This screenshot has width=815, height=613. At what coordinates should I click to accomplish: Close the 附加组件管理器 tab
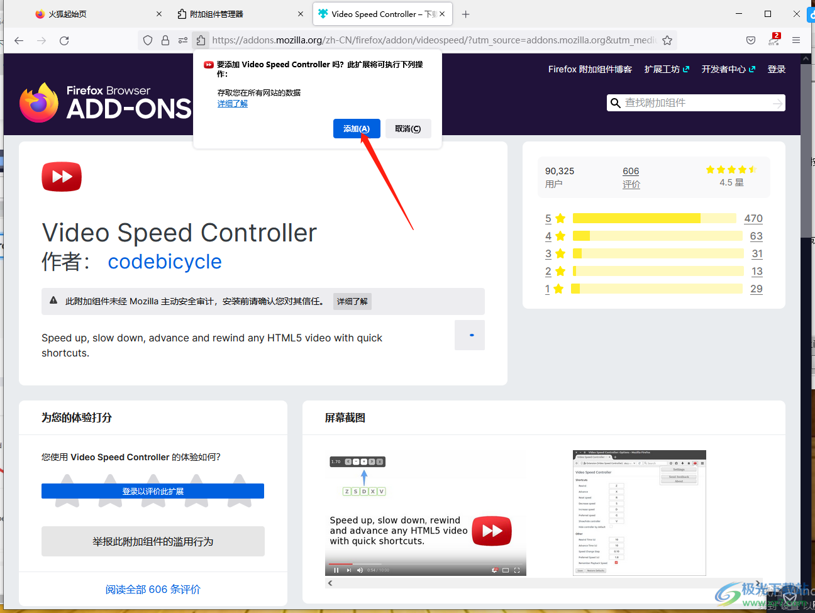point(300,14)
